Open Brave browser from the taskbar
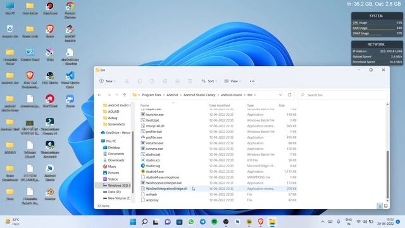This screenshot has height=228, width=405. pyautogui.click(x=261, y=222)
